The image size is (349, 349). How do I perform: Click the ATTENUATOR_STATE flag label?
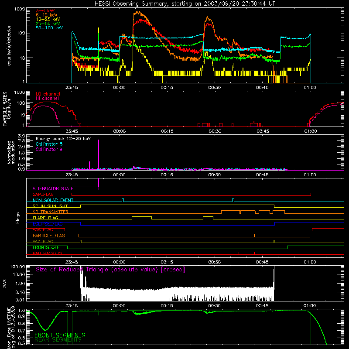[x=53, y=189]
